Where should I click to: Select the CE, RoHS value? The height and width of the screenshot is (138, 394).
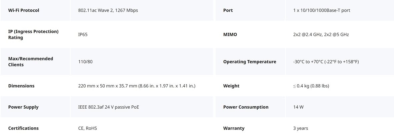[x=88, y=128]
